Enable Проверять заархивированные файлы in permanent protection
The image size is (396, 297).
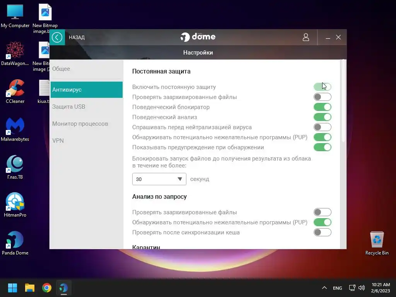[322, 97]
